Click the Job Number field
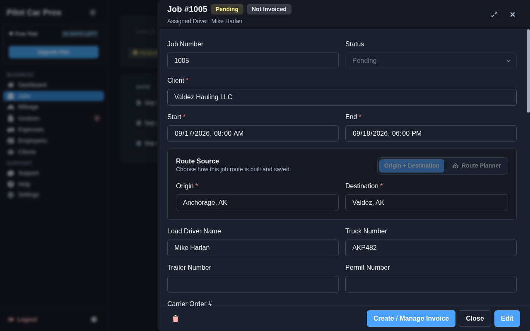530x331 pixels. click(x=253, y=61)
